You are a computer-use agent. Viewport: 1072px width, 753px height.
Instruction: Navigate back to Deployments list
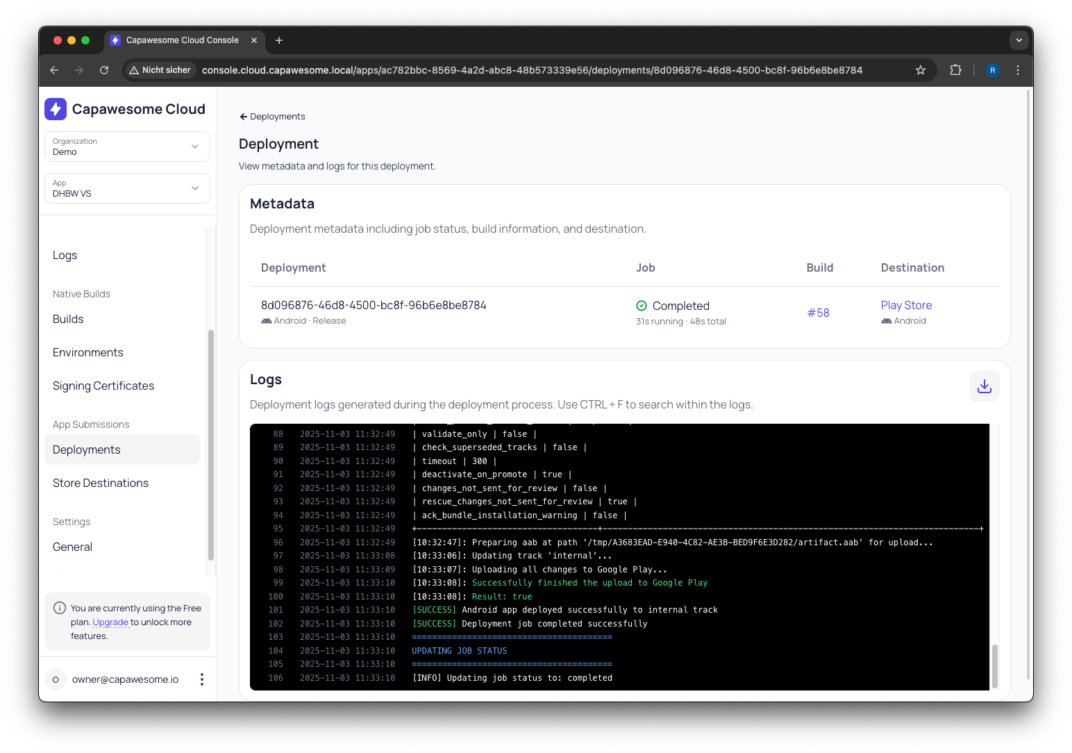(x=272, y=117)
